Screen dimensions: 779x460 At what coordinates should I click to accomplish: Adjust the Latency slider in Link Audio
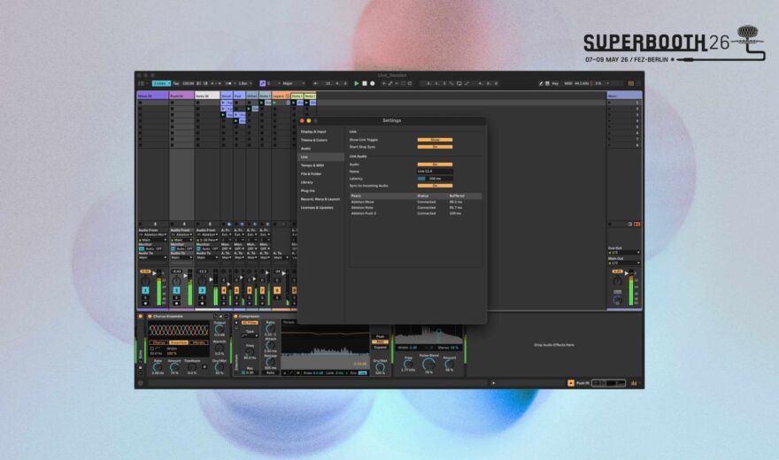pyautogui.click(x=435, y=179)
